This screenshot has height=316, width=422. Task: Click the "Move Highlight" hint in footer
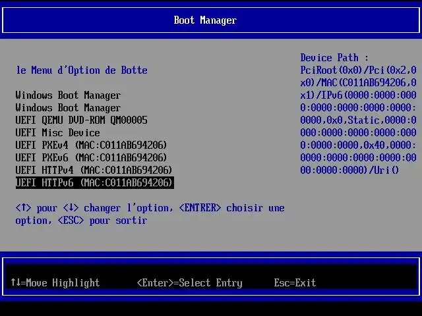pyautogui.click(x=55, y=282)
